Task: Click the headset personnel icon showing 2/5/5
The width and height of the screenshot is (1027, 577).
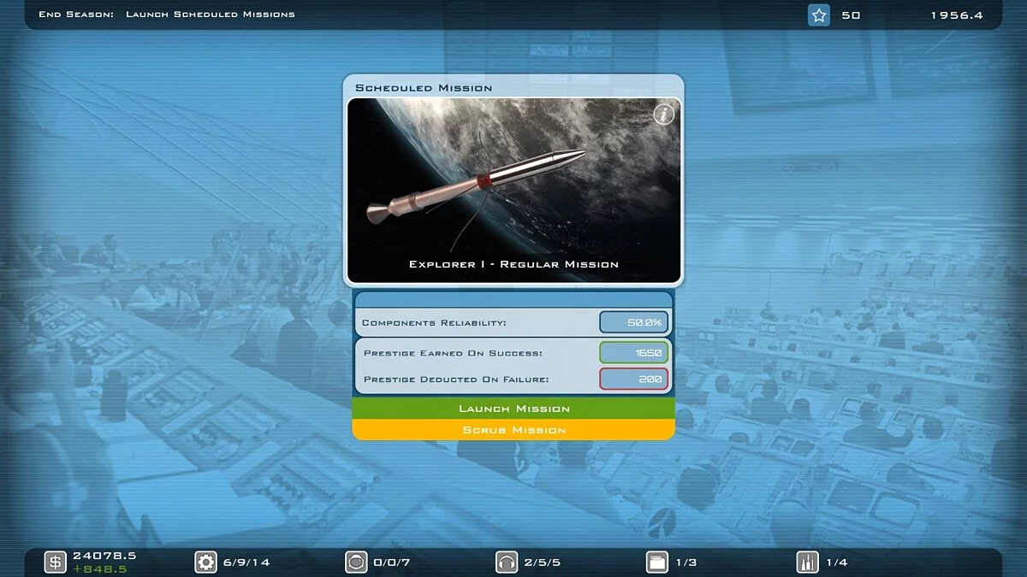Action: point(507,562)
